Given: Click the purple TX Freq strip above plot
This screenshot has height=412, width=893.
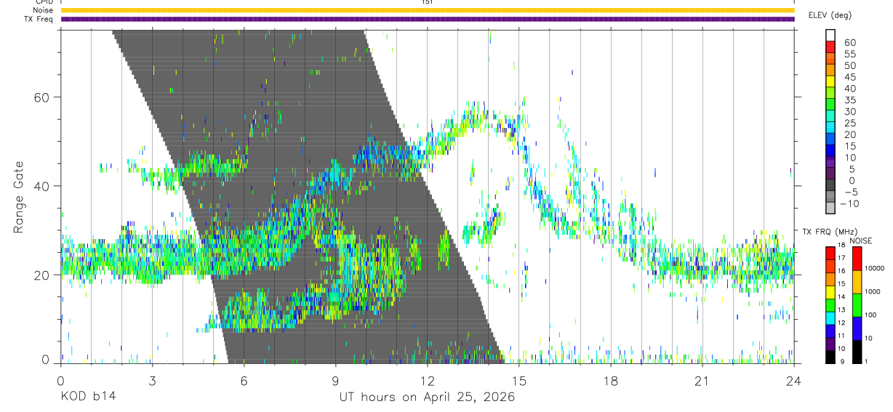Looking at the screenshot, I should tap(428, 19).
